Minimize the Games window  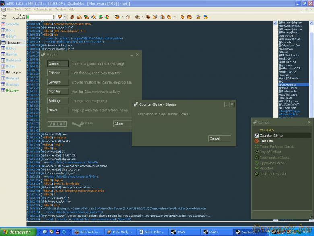tap(304, 122)
